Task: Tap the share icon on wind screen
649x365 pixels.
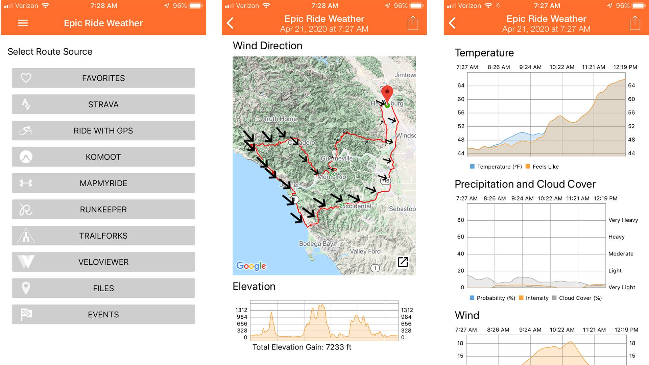Action: tap(413, 23)
